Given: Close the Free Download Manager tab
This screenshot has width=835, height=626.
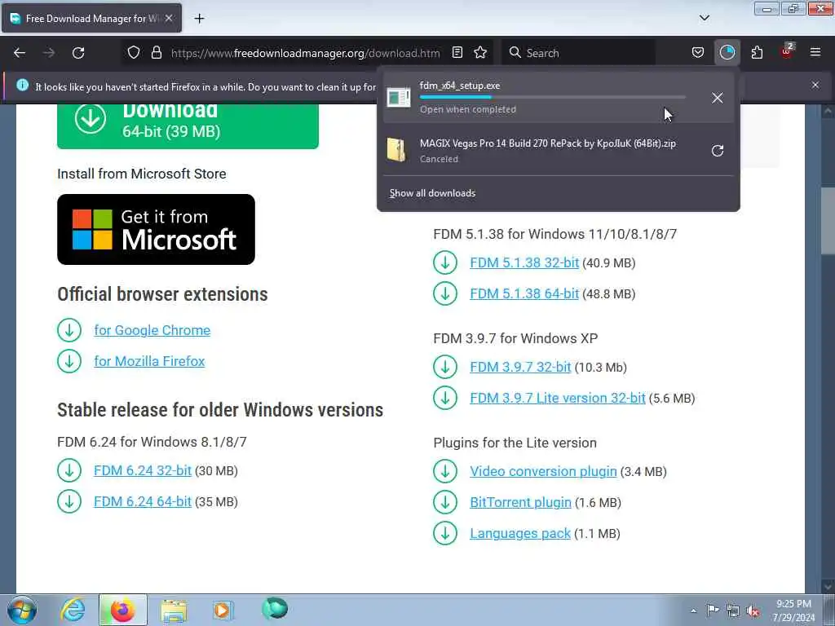Looking at the screenshot, I should (169, 18).
